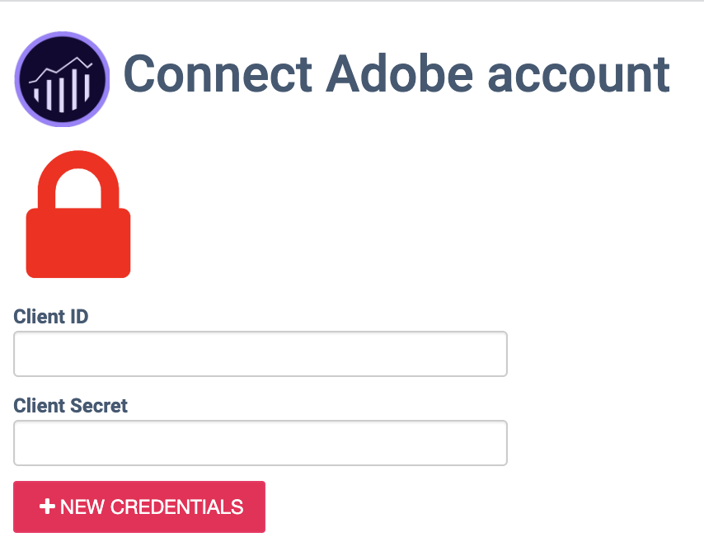Click the body of the red padlock

(78, 243)
